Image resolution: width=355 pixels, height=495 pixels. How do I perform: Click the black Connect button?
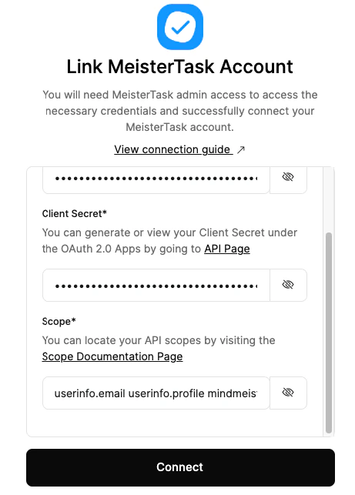pos(180,467)
